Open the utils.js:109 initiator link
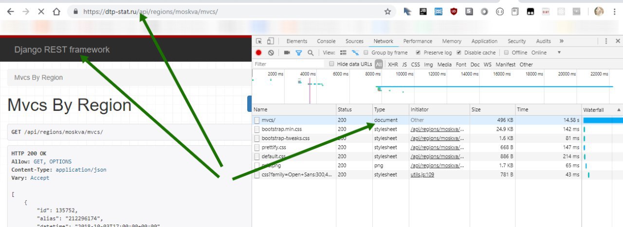Image resolution: width=623 pixels, height=227 pixels. pyautogui.click(x=422, y=175)
